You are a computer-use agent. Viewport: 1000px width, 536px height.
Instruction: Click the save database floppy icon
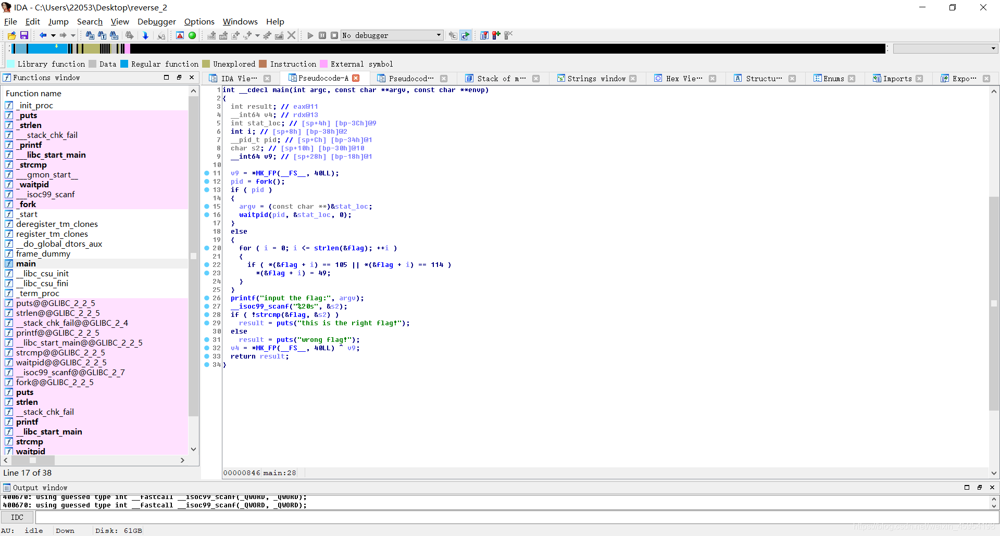24,35
